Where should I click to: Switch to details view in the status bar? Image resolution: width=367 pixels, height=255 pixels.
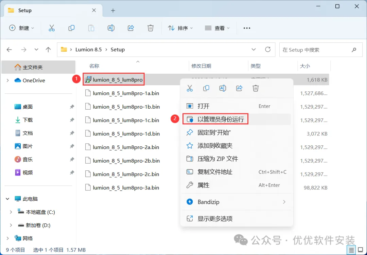(351, 250)
